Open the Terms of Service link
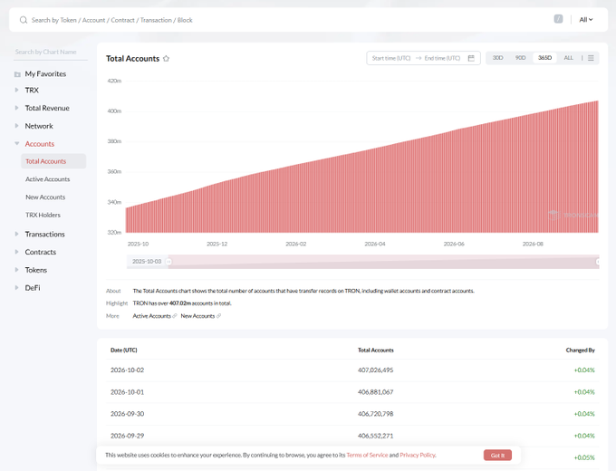Screen dimensions: 616x471 [367, 455]
